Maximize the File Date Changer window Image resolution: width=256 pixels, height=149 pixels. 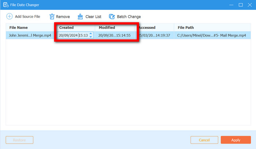(x=241, y=5)
